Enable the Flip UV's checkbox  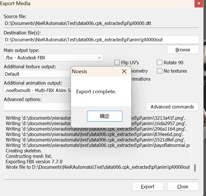(117, 63)
